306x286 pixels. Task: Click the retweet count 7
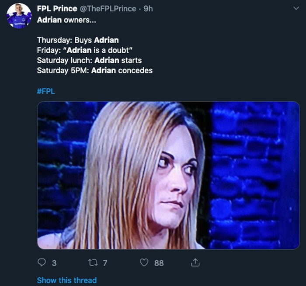pyautogui.click(x=105, y=263)
